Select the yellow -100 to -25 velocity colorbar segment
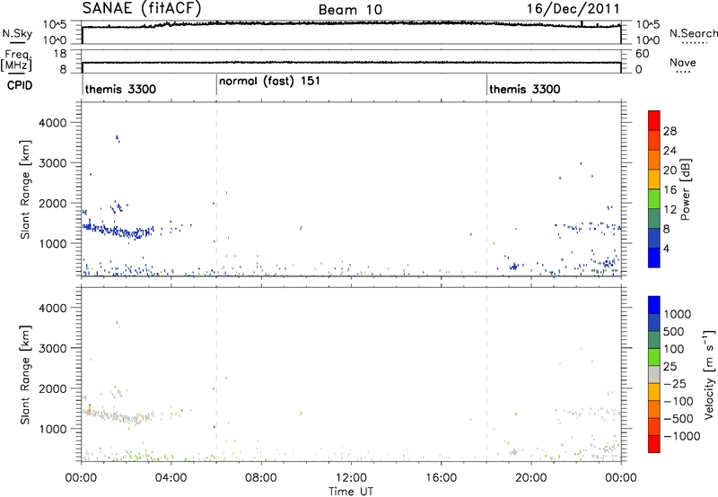The width and height of the screenshot is (718, 497). click(654, 392)
